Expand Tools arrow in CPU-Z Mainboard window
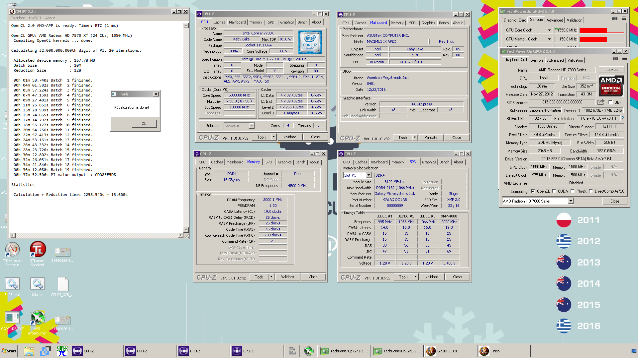 [x=415, y=138]
